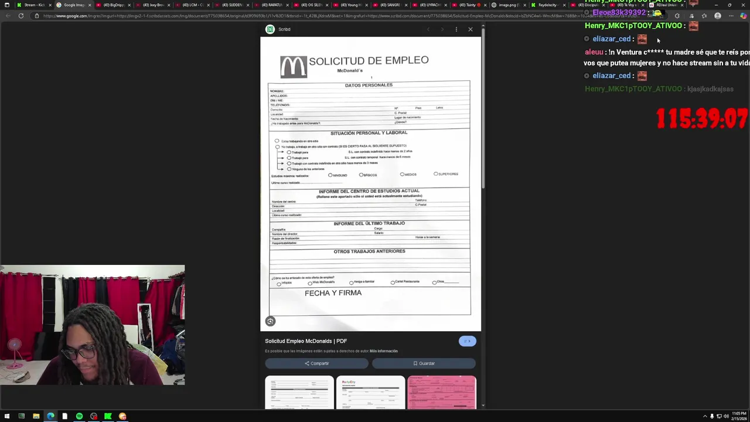This screenshot has width=750, height=422.
Task: Switch to the 'Reydelacity' tab
Action: [x=549, y=5]
